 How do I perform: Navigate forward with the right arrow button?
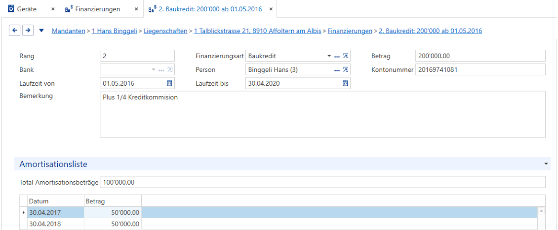point(28,31)
